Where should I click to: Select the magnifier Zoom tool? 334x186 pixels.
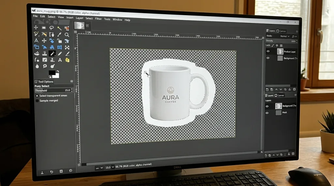(67, 34)
